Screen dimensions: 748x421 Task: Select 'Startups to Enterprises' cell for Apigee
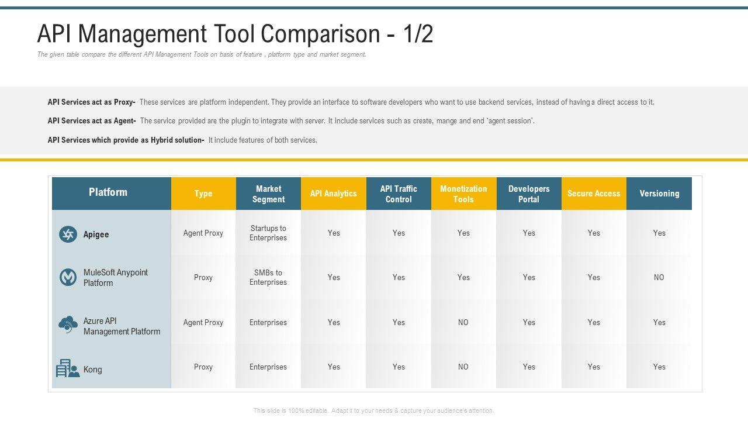click(268, 233)
